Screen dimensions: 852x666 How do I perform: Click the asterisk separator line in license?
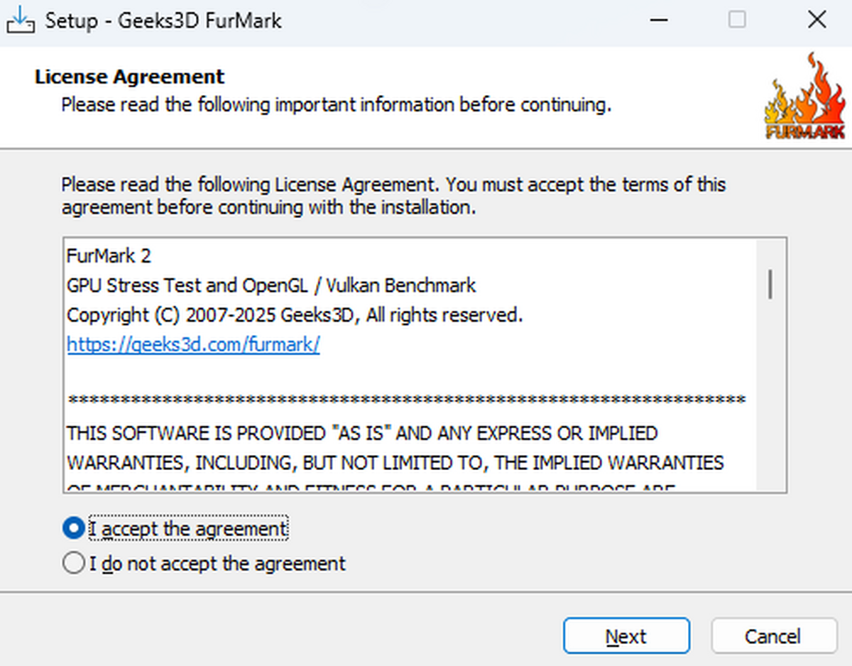[x=406, y=401]
